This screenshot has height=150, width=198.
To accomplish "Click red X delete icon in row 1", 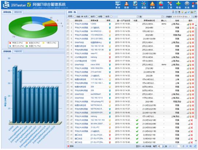I will [x=193, y=24].
